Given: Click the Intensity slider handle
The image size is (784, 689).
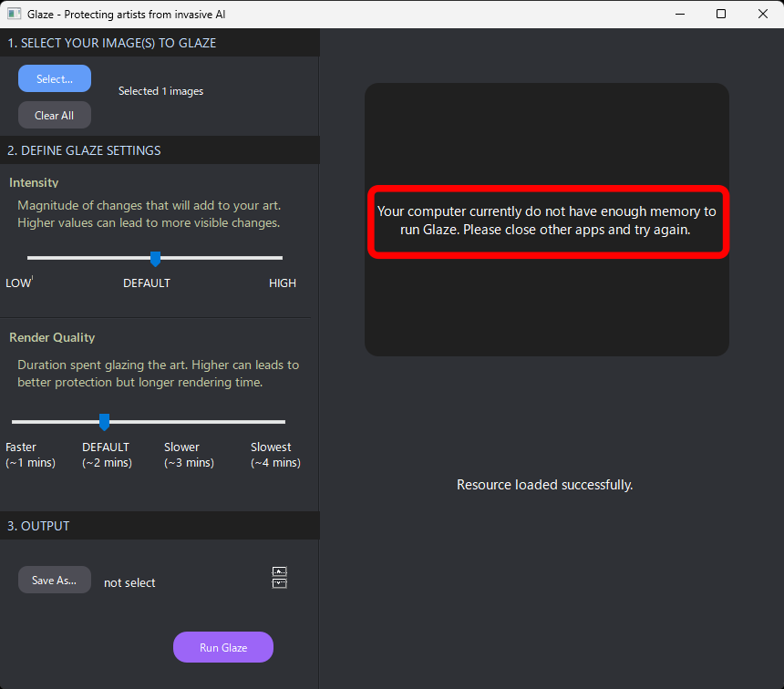Looking at the screenshot, I should 156,259.
